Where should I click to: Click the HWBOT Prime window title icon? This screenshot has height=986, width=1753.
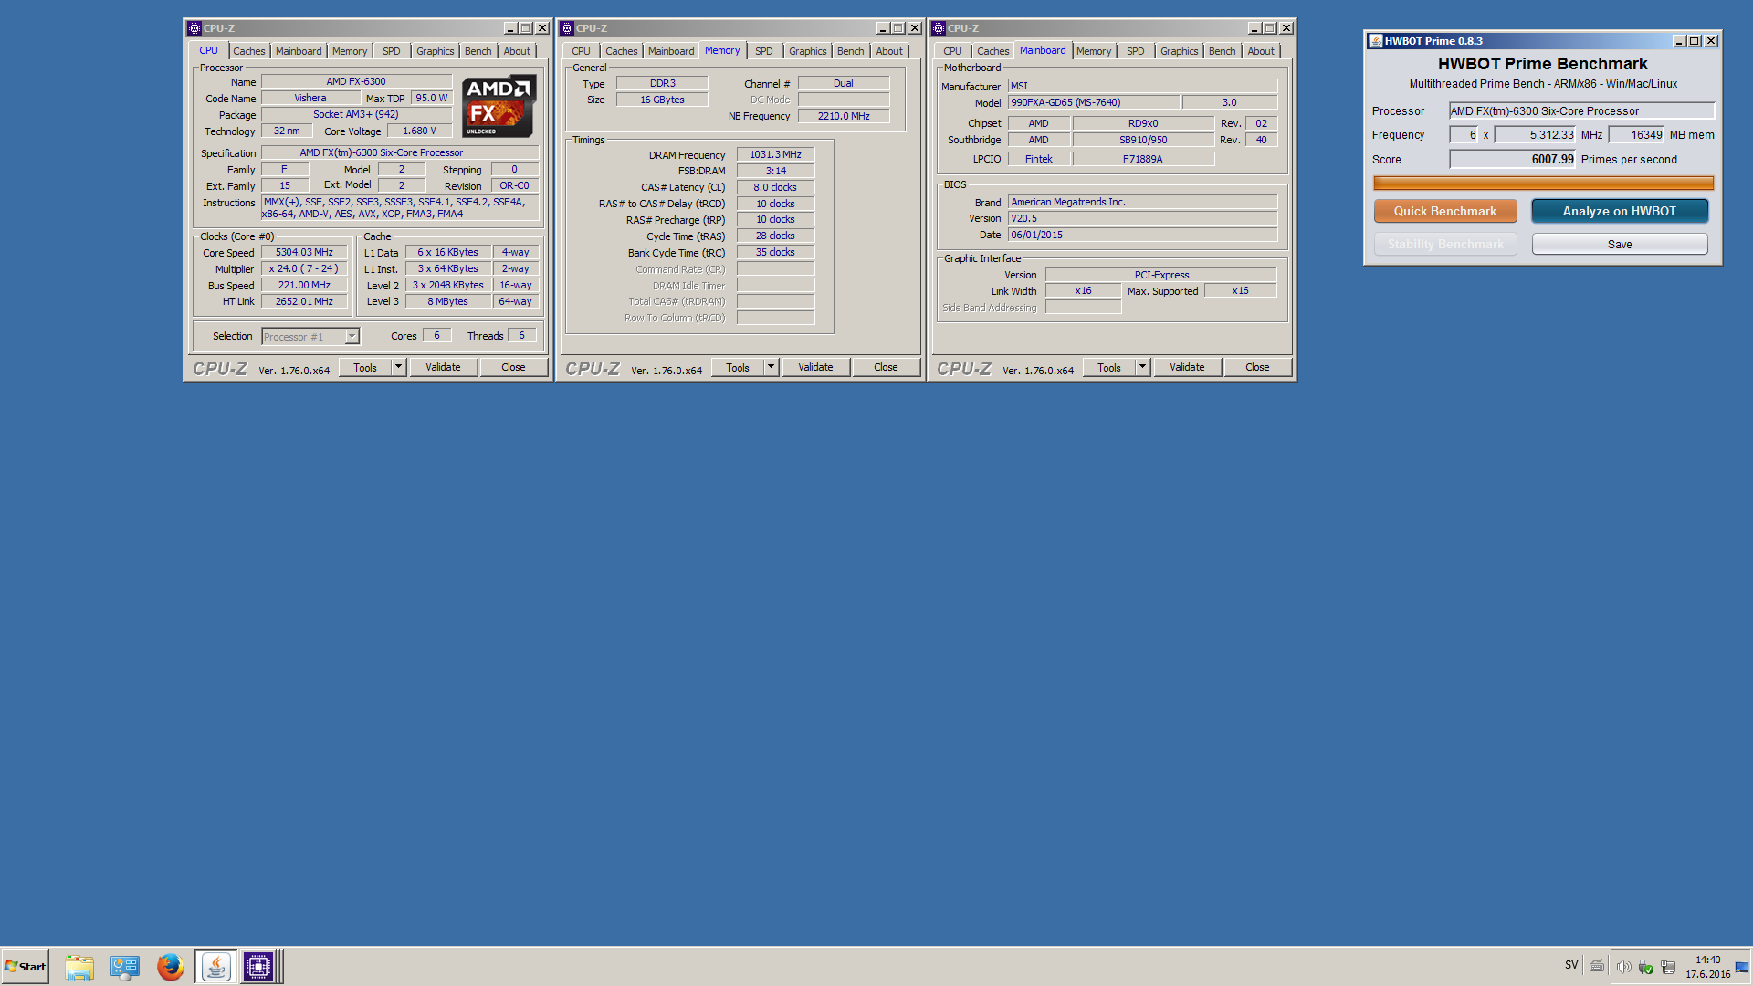coord(1375,41)
